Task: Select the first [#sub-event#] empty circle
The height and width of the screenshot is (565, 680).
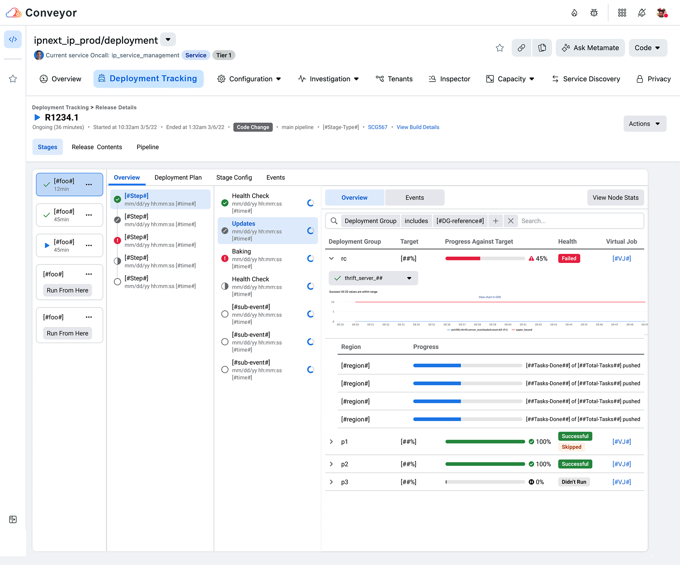Action: (225, 314)
